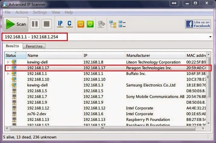This screenshot has width=216, height=143.
Task: Expand the 192.168.1.17 Paragon Technologies row
Action: coord(8,68)
